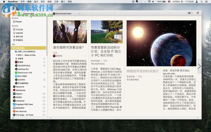Click the Wi-Fi status icon
Image resolution: width=211 pixels, height=132 pixels.
(x=149, y=2)
